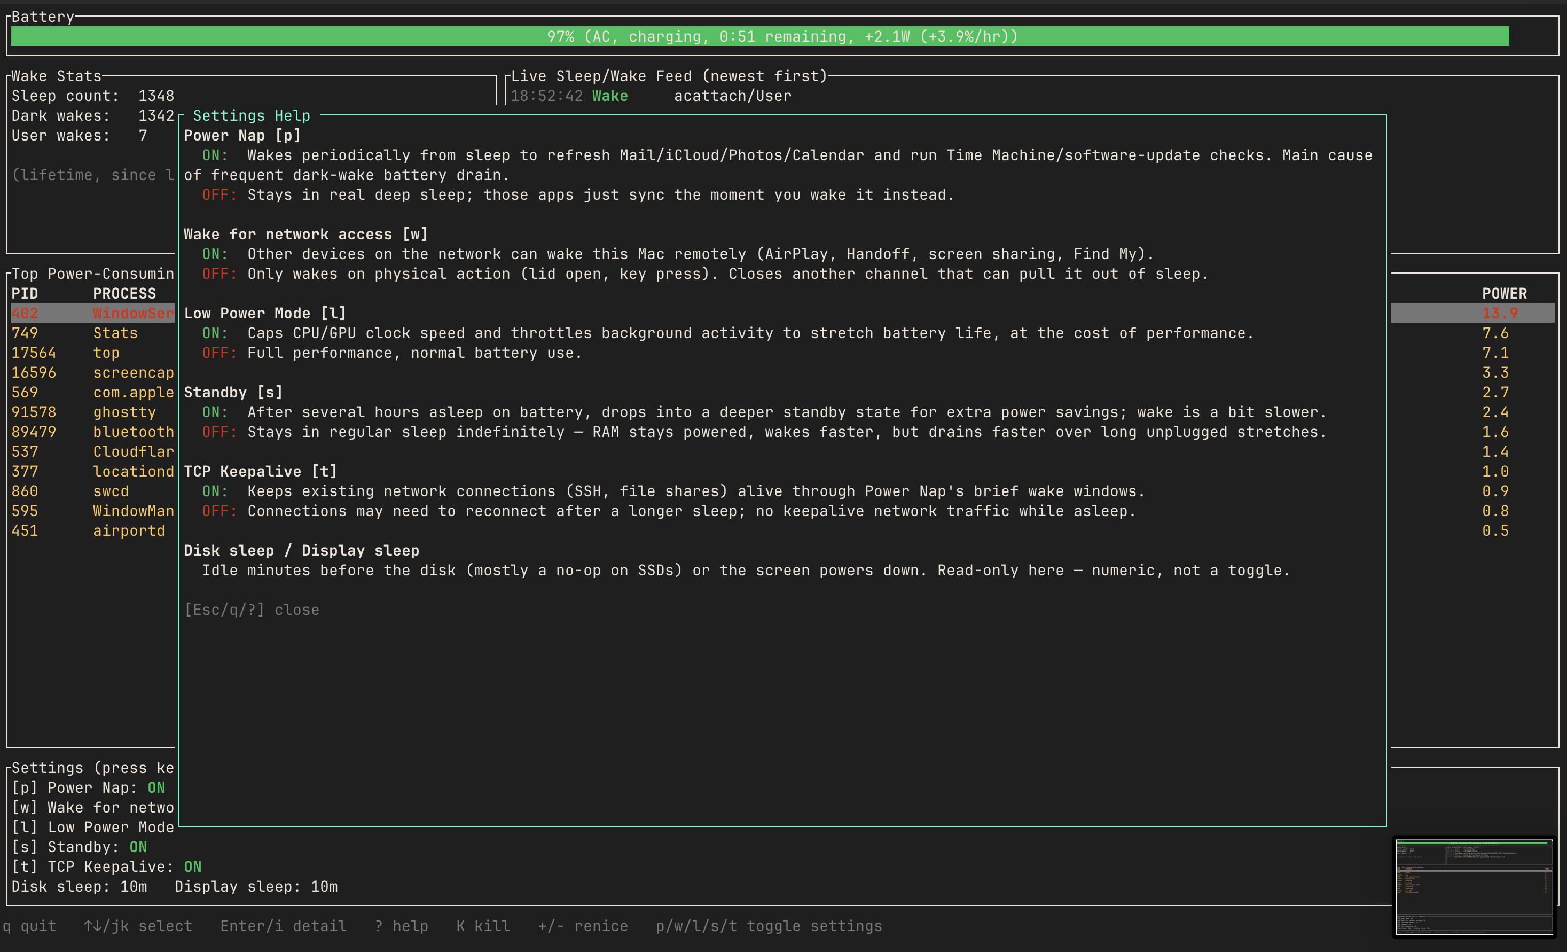Toggle the Standby ON setting
This screenshot has width=1567, height=952.
[x=80, y=846]
